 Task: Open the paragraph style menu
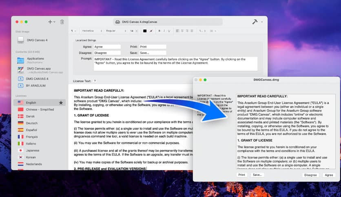pos(73,31)
